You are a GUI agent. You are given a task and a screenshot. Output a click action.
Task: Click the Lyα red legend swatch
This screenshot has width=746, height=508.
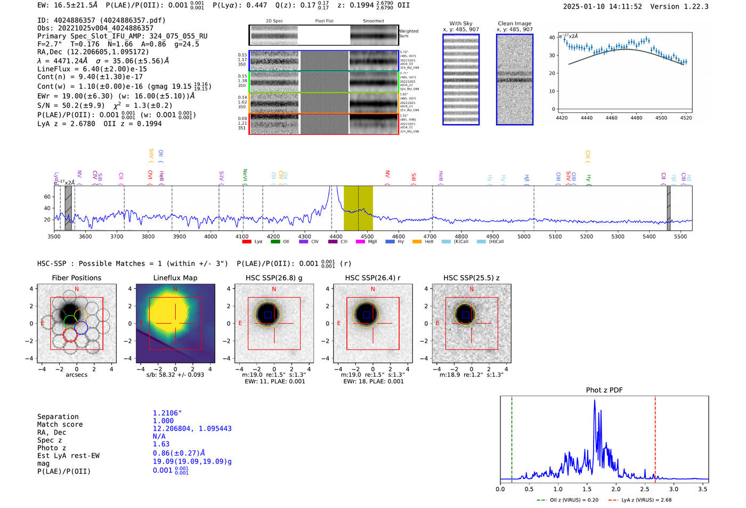[247, 242]
